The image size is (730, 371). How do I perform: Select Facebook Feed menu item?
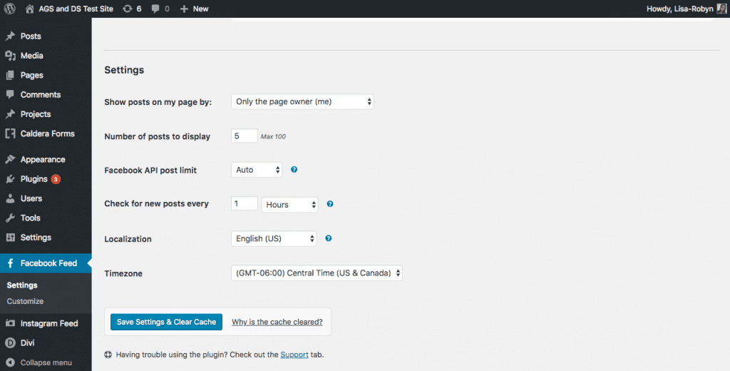point(46,263)
